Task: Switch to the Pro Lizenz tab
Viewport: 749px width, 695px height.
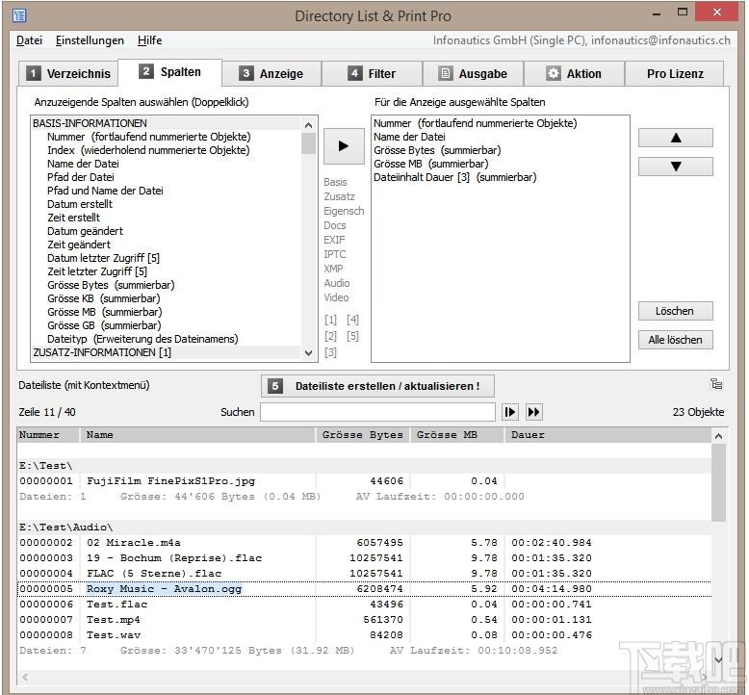Action: click(675, 73)
